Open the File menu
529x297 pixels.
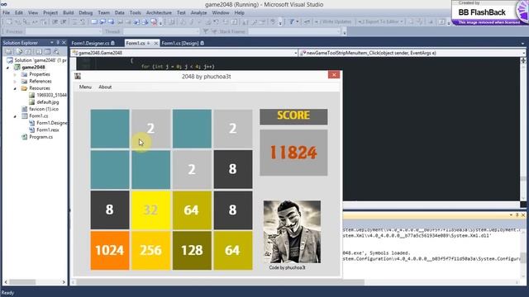tap(6, 13)
